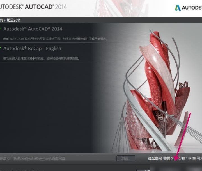Screen dimensions: 202x171
Task: Toggle the Autodesk AutoCAD 2014 checkmark
Action: 1,28
